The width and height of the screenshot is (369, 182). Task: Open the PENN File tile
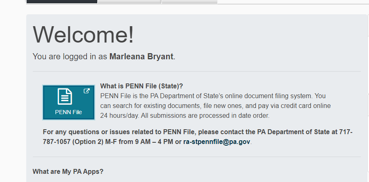point(68,102)
